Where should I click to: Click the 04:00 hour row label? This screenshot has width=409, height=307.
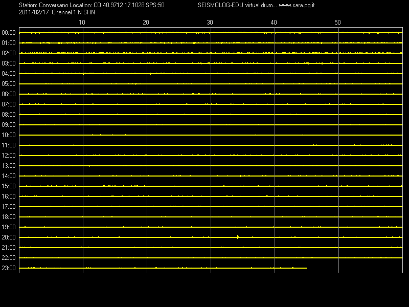click(9, 74)
